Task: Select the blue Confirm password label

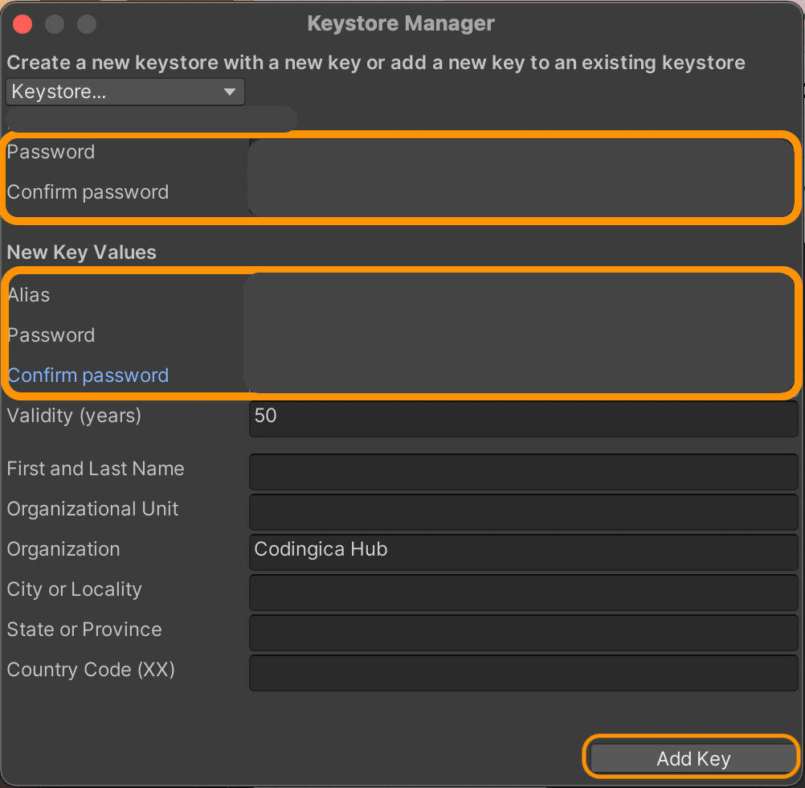Action: click(x=88, y=375)
